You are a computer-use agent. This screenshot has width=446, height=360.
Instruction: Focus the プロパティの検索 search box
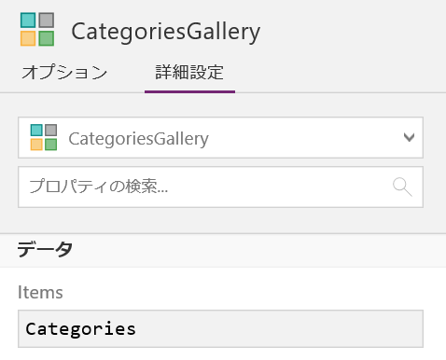pos(220,187)
